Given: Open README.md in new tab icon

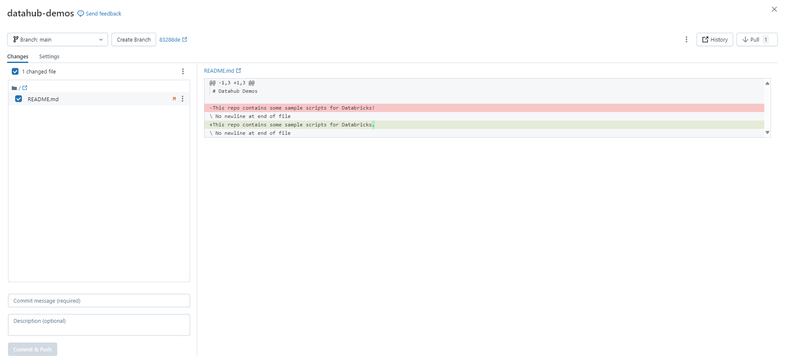Looking at the screenshot, I should (x=238, y=71).
